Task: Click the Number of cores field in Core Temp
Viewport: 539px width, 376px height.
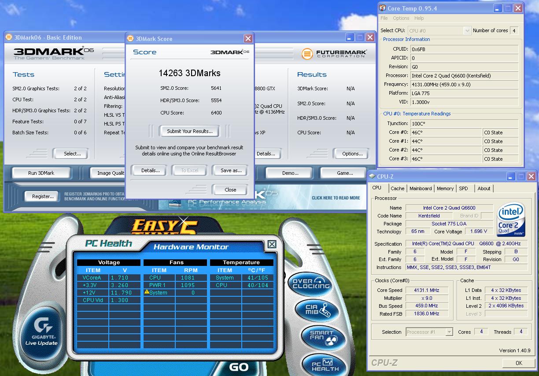Action: coord(513,30)
